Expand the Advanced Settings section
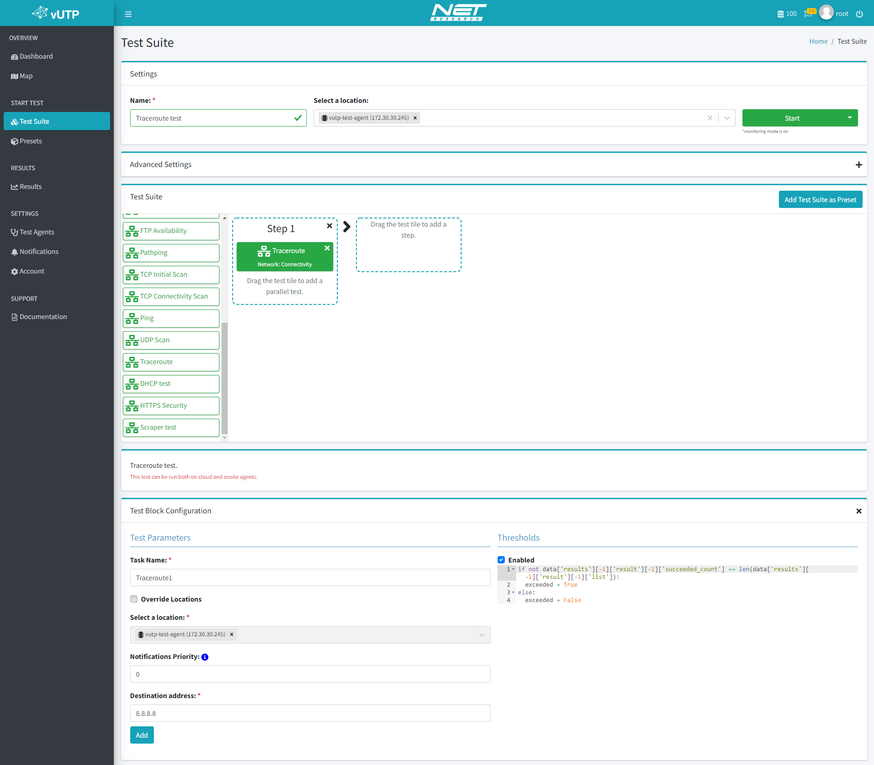This screenshot has height=765, width=874. 858,164
